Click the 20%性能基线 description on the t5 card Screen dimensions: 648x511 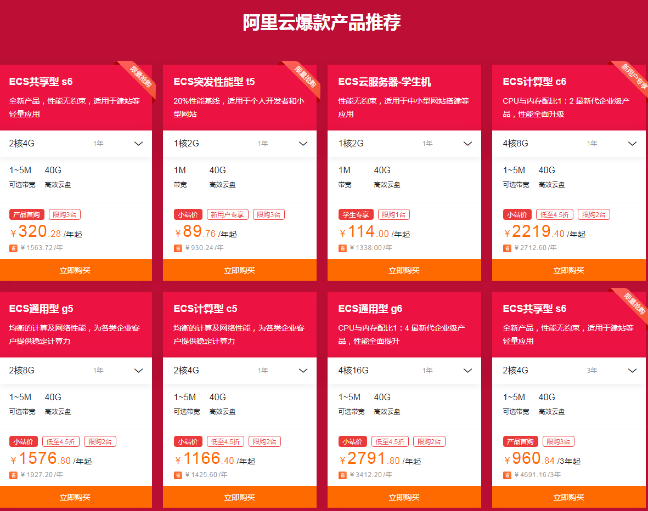239,107
